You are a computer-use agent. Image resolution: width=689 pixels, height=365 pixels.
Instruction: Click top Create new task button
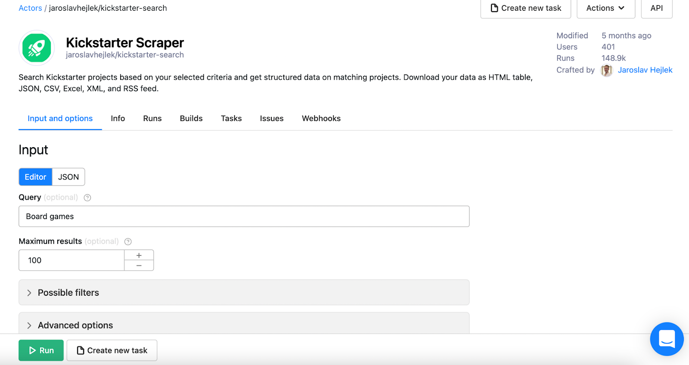click(526, 8)
